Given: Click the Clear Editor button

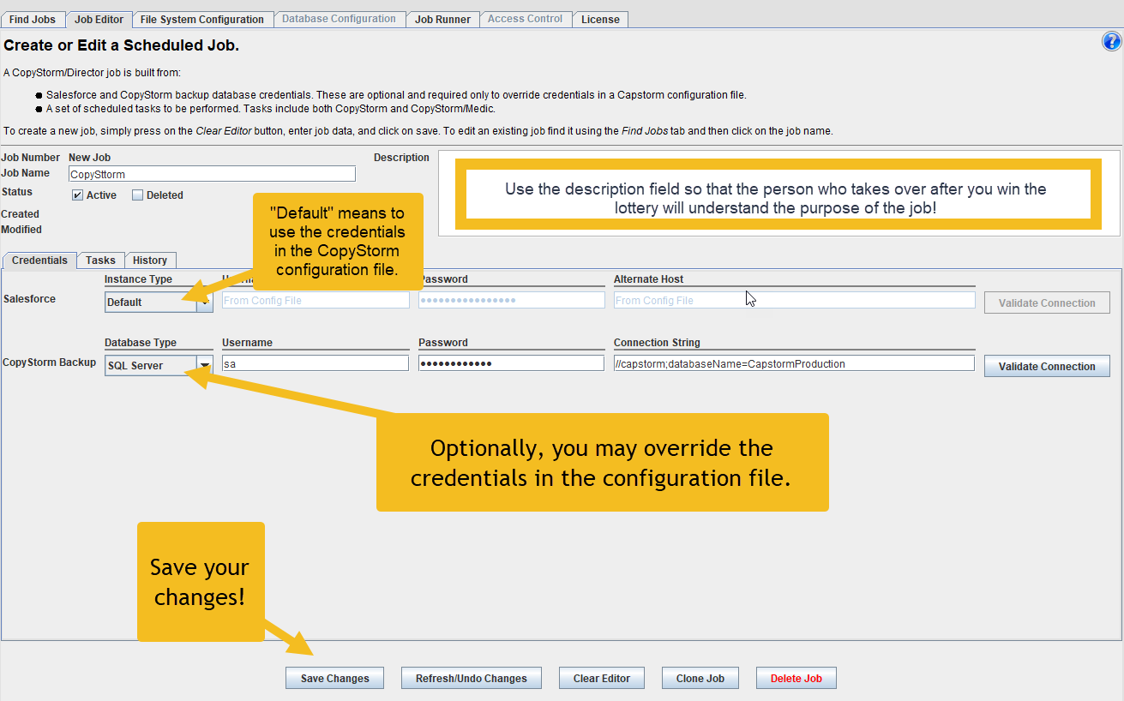Looking at the screenshot, I should click(x=602, y=678).
